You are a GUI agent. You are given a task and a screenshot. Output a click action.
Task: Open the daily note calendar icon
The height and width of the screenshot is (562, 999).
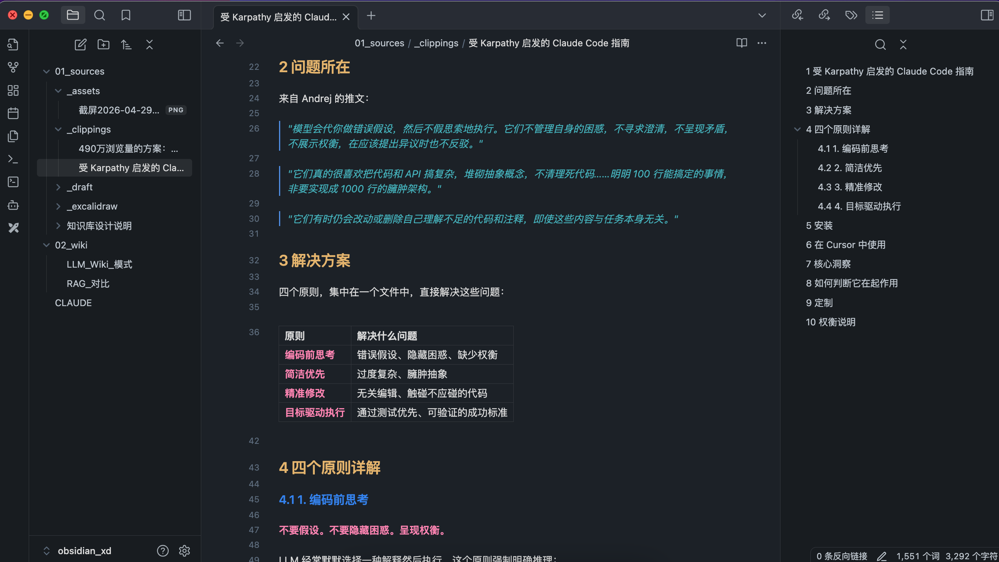(13, 113)
